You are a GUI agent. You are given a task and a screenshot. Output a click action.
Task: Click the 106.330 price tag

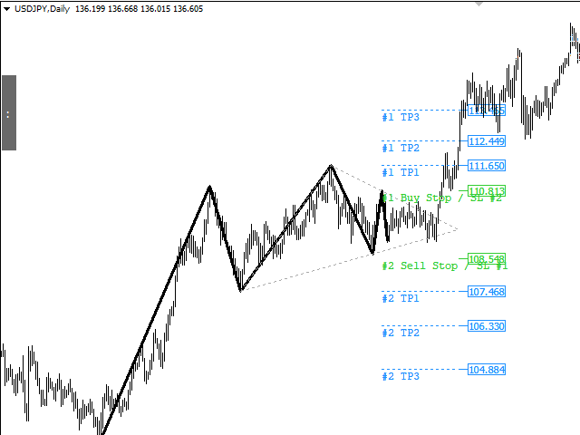(487, 326)
